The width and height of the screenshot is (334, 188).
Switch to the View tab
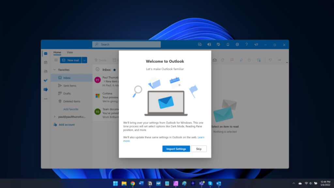(69, 52)
